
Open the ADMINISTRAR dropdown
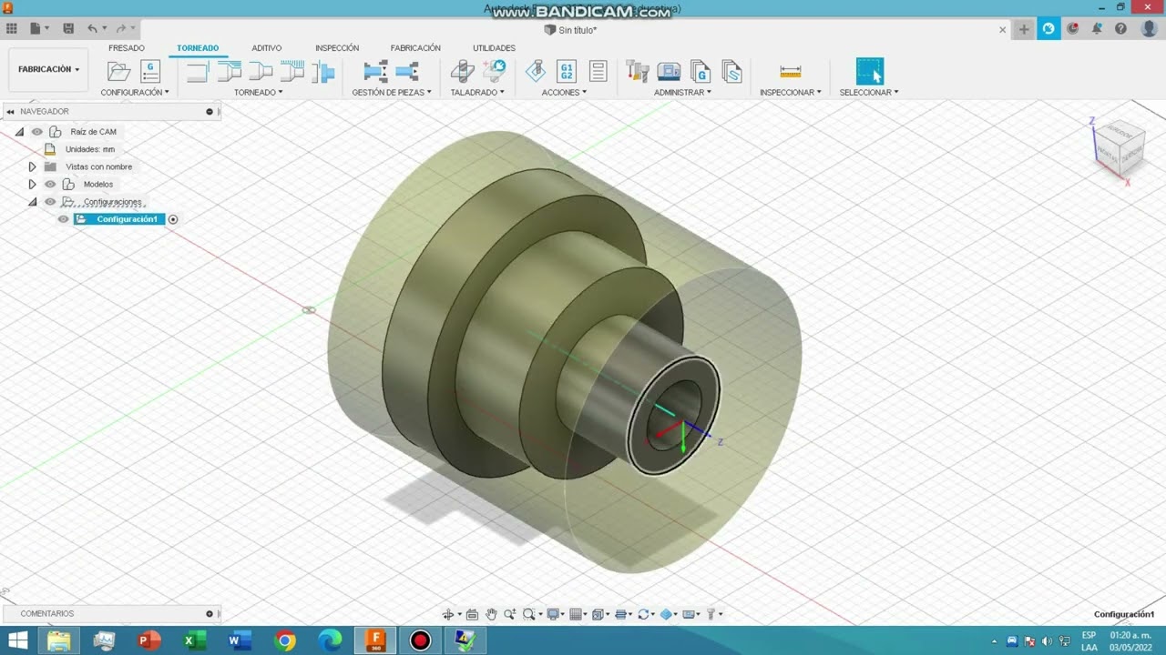coord(682,92)
